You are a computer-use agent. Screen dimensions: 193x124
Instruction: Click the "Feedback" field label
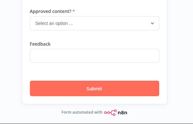click(x=40, y=44)
